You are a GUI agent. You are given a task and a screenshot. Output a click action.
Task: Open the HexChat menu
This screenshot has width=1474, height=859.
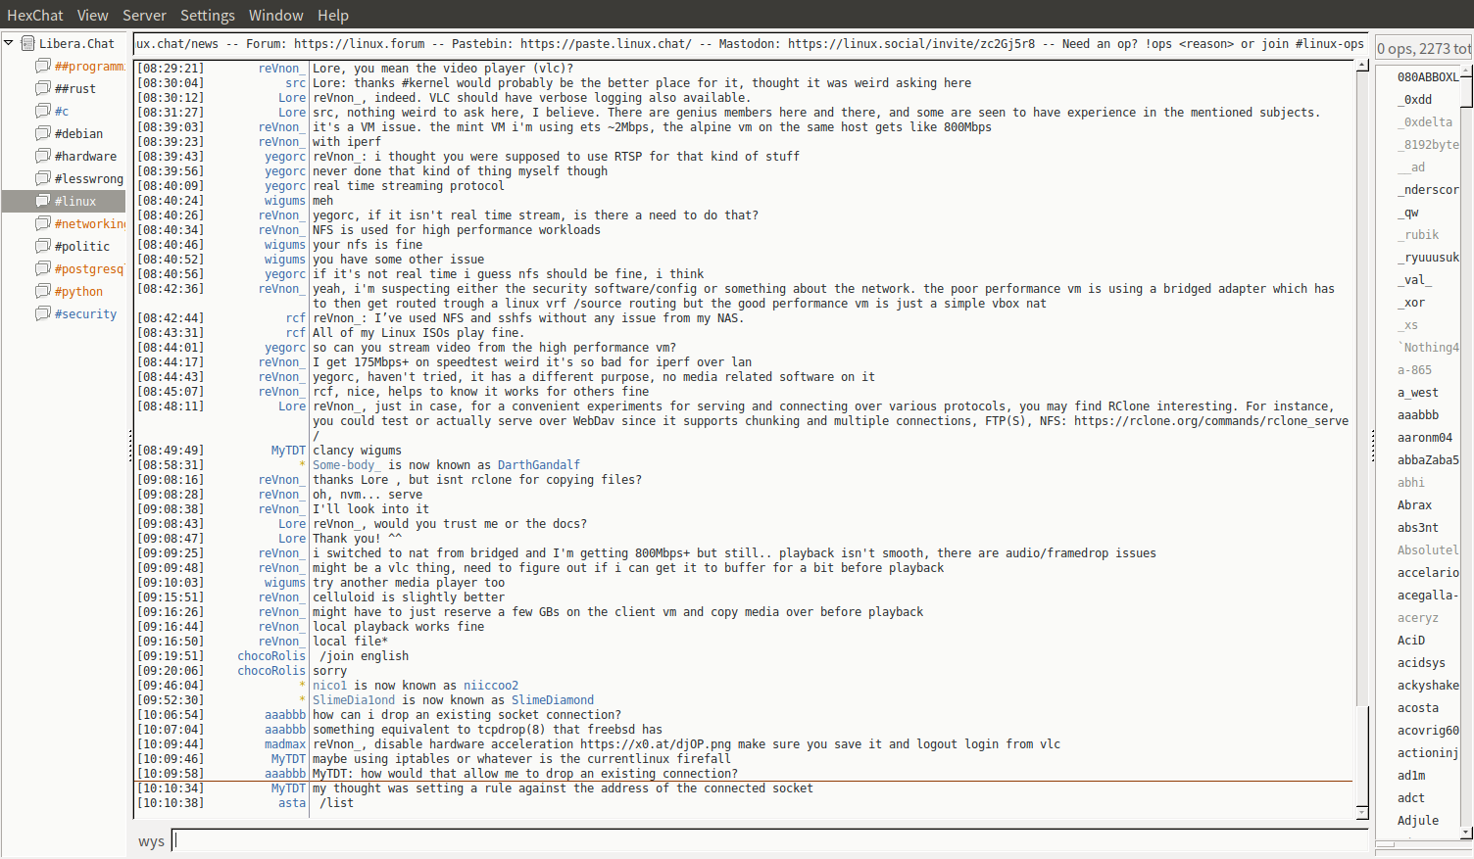coord(34,16)
